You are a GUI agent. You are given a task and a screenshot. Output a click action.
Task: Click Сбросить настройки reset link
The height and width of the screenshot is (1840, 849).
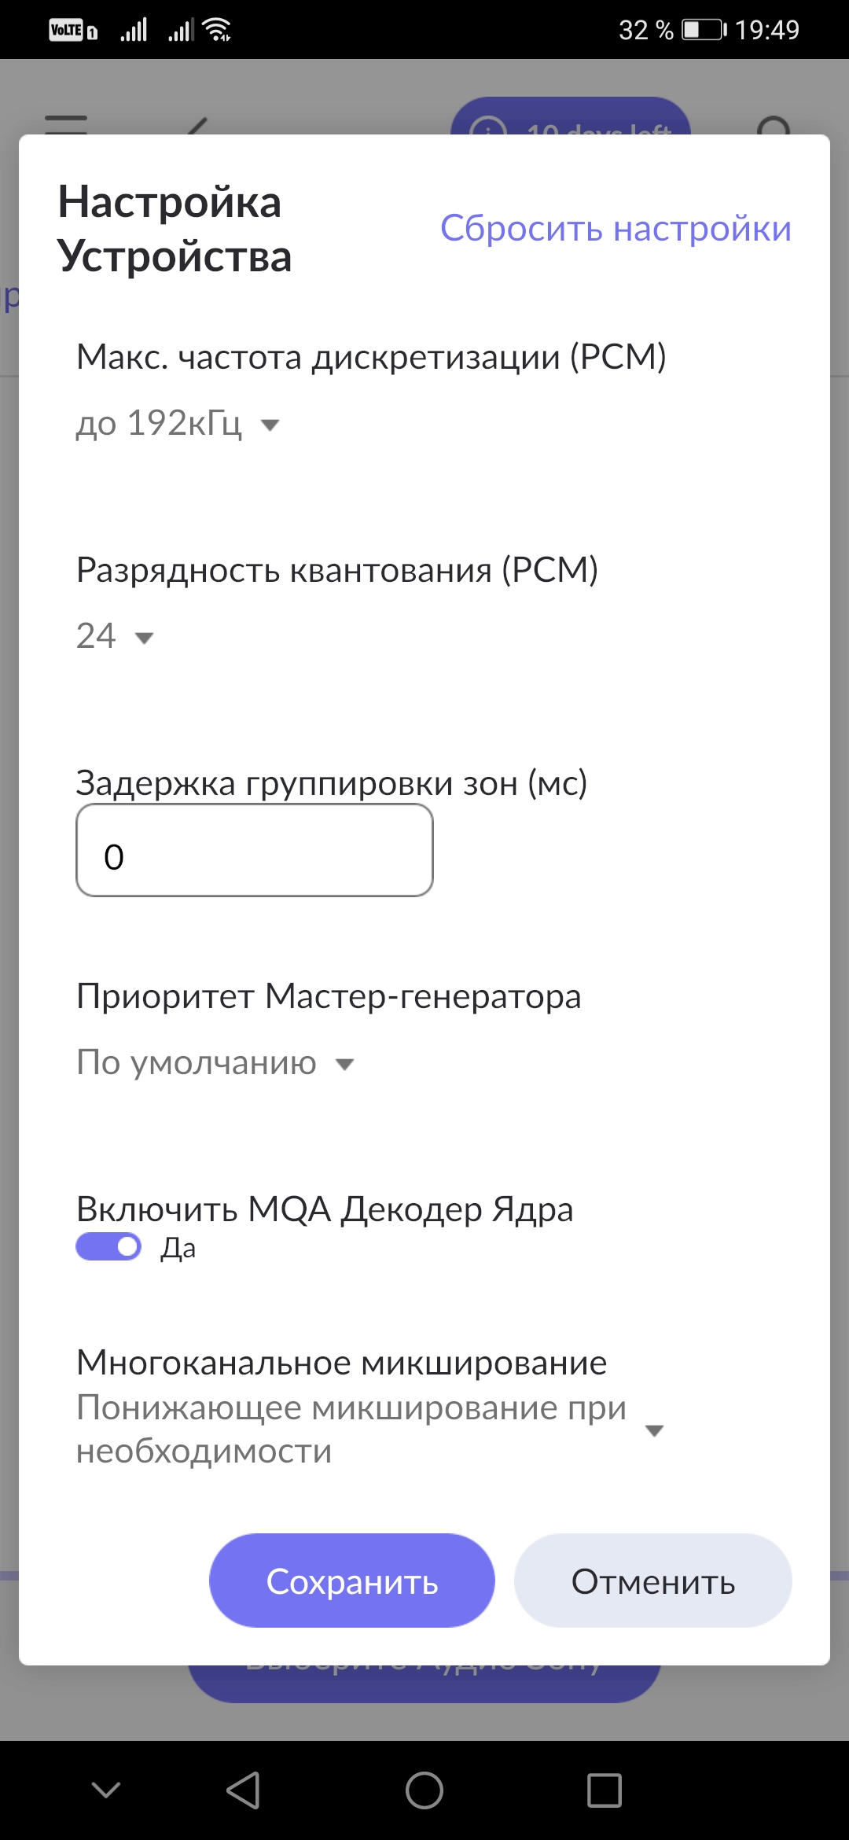tap(616, 228)
